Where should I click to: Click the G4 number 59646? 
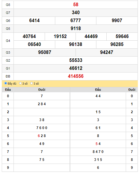(122, 37)
